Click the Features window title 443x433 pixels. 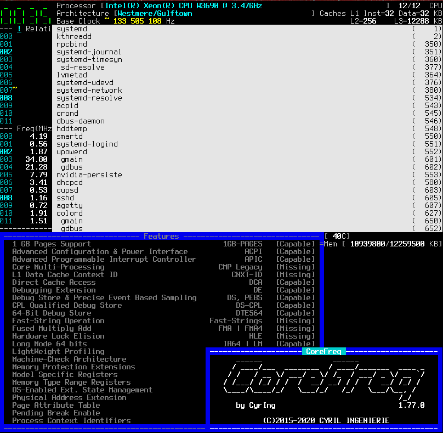pyautogui.click(x=161, y=236)
